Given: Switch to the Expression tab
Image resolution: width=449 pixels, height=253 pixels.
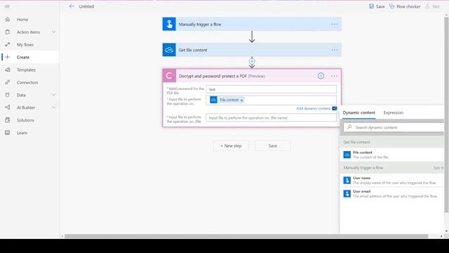Looking at the screenshot, I should point(393,112).
